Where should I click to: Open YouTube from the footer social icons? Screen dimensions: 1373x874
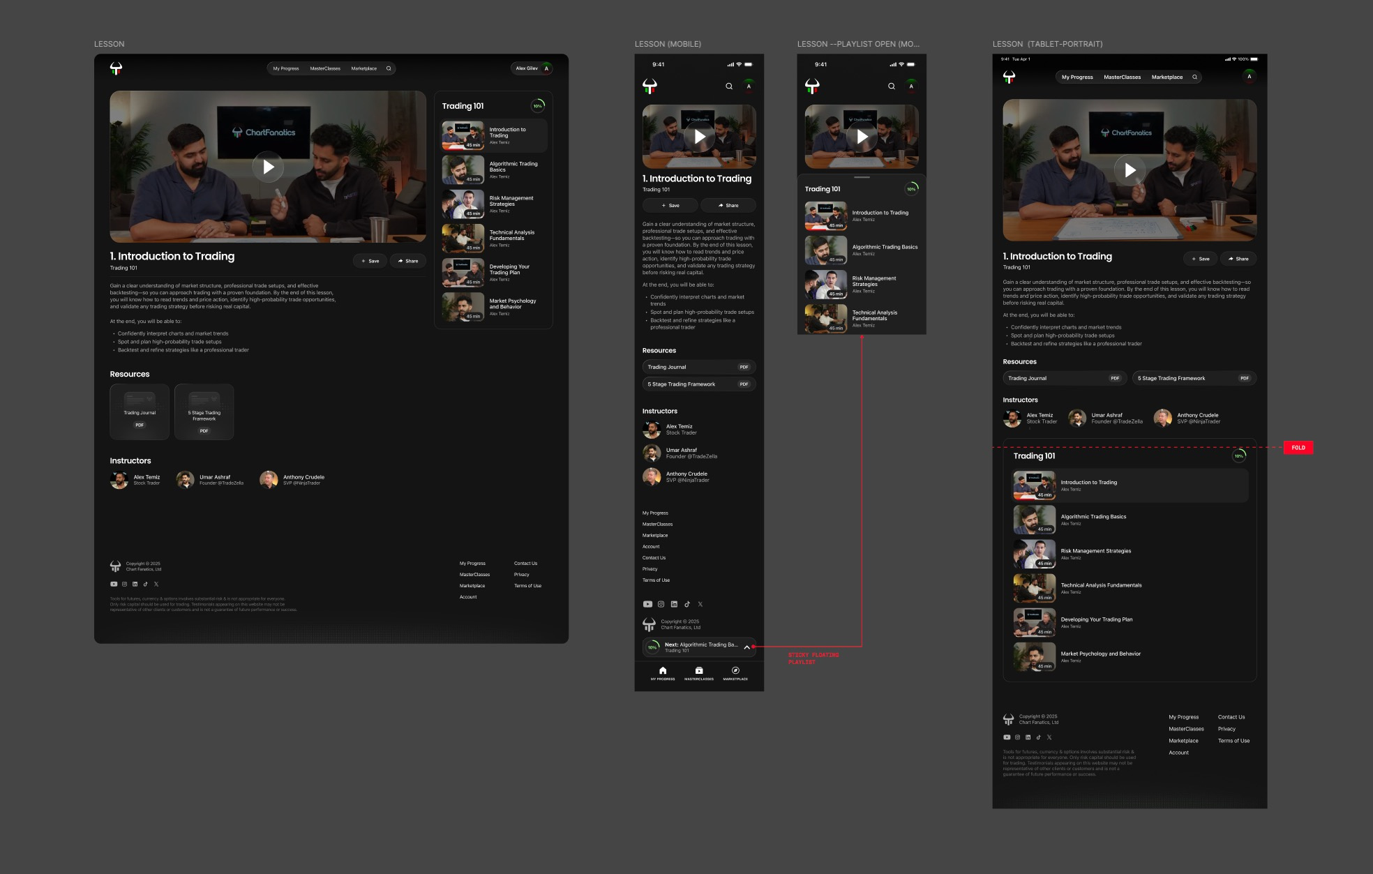click(x=114, y=584)
